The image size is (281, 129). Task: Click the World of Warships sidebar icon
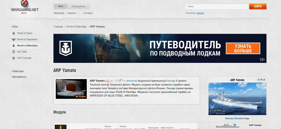tap(14, 46)
